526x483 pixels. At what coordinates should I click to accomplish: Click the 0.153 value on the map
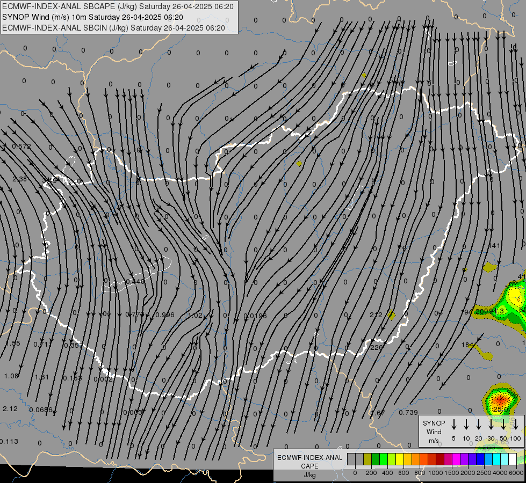(x=73, y=378)
